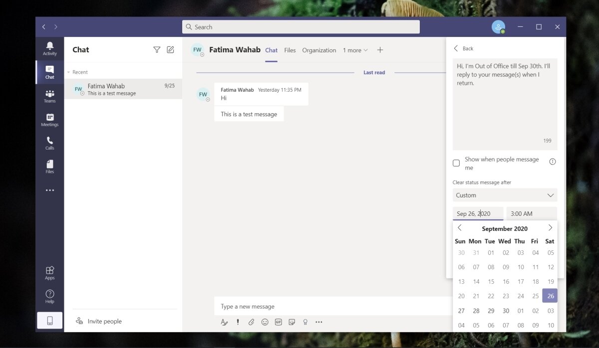Screen dimensions: 599x348
Task: Open the GIF picker
Action: pyautogui.click(x=278, y=322)
